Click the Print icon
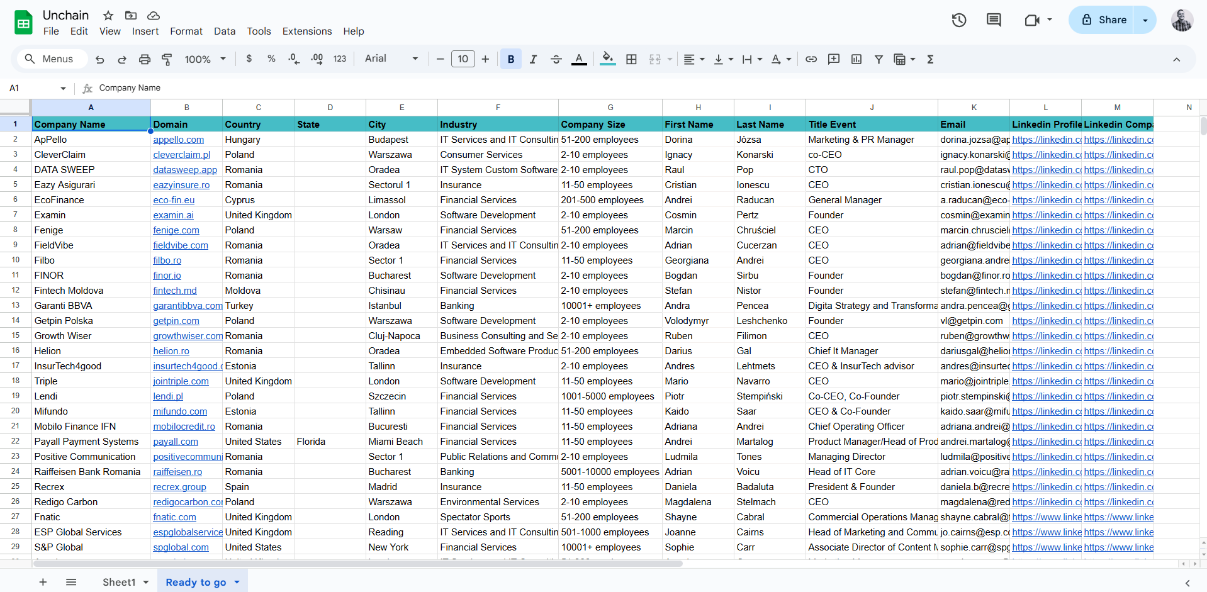 click(145, 59)
